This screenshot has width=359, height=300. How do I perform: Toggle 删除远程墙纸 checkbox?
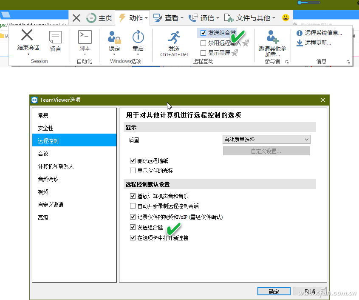[133, 160]
